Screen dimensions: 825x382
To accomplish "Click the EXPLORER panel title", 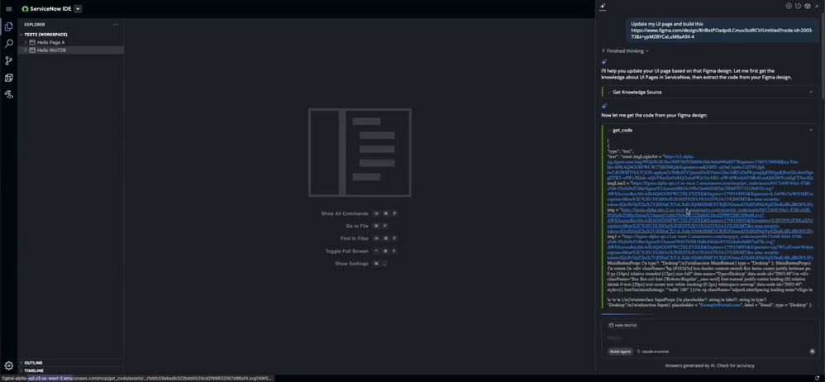I will tap(34, 24).
